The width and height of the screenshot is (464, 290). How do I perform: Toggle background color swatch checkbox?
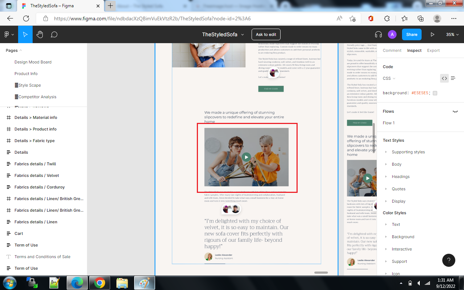tap(435, 93)
